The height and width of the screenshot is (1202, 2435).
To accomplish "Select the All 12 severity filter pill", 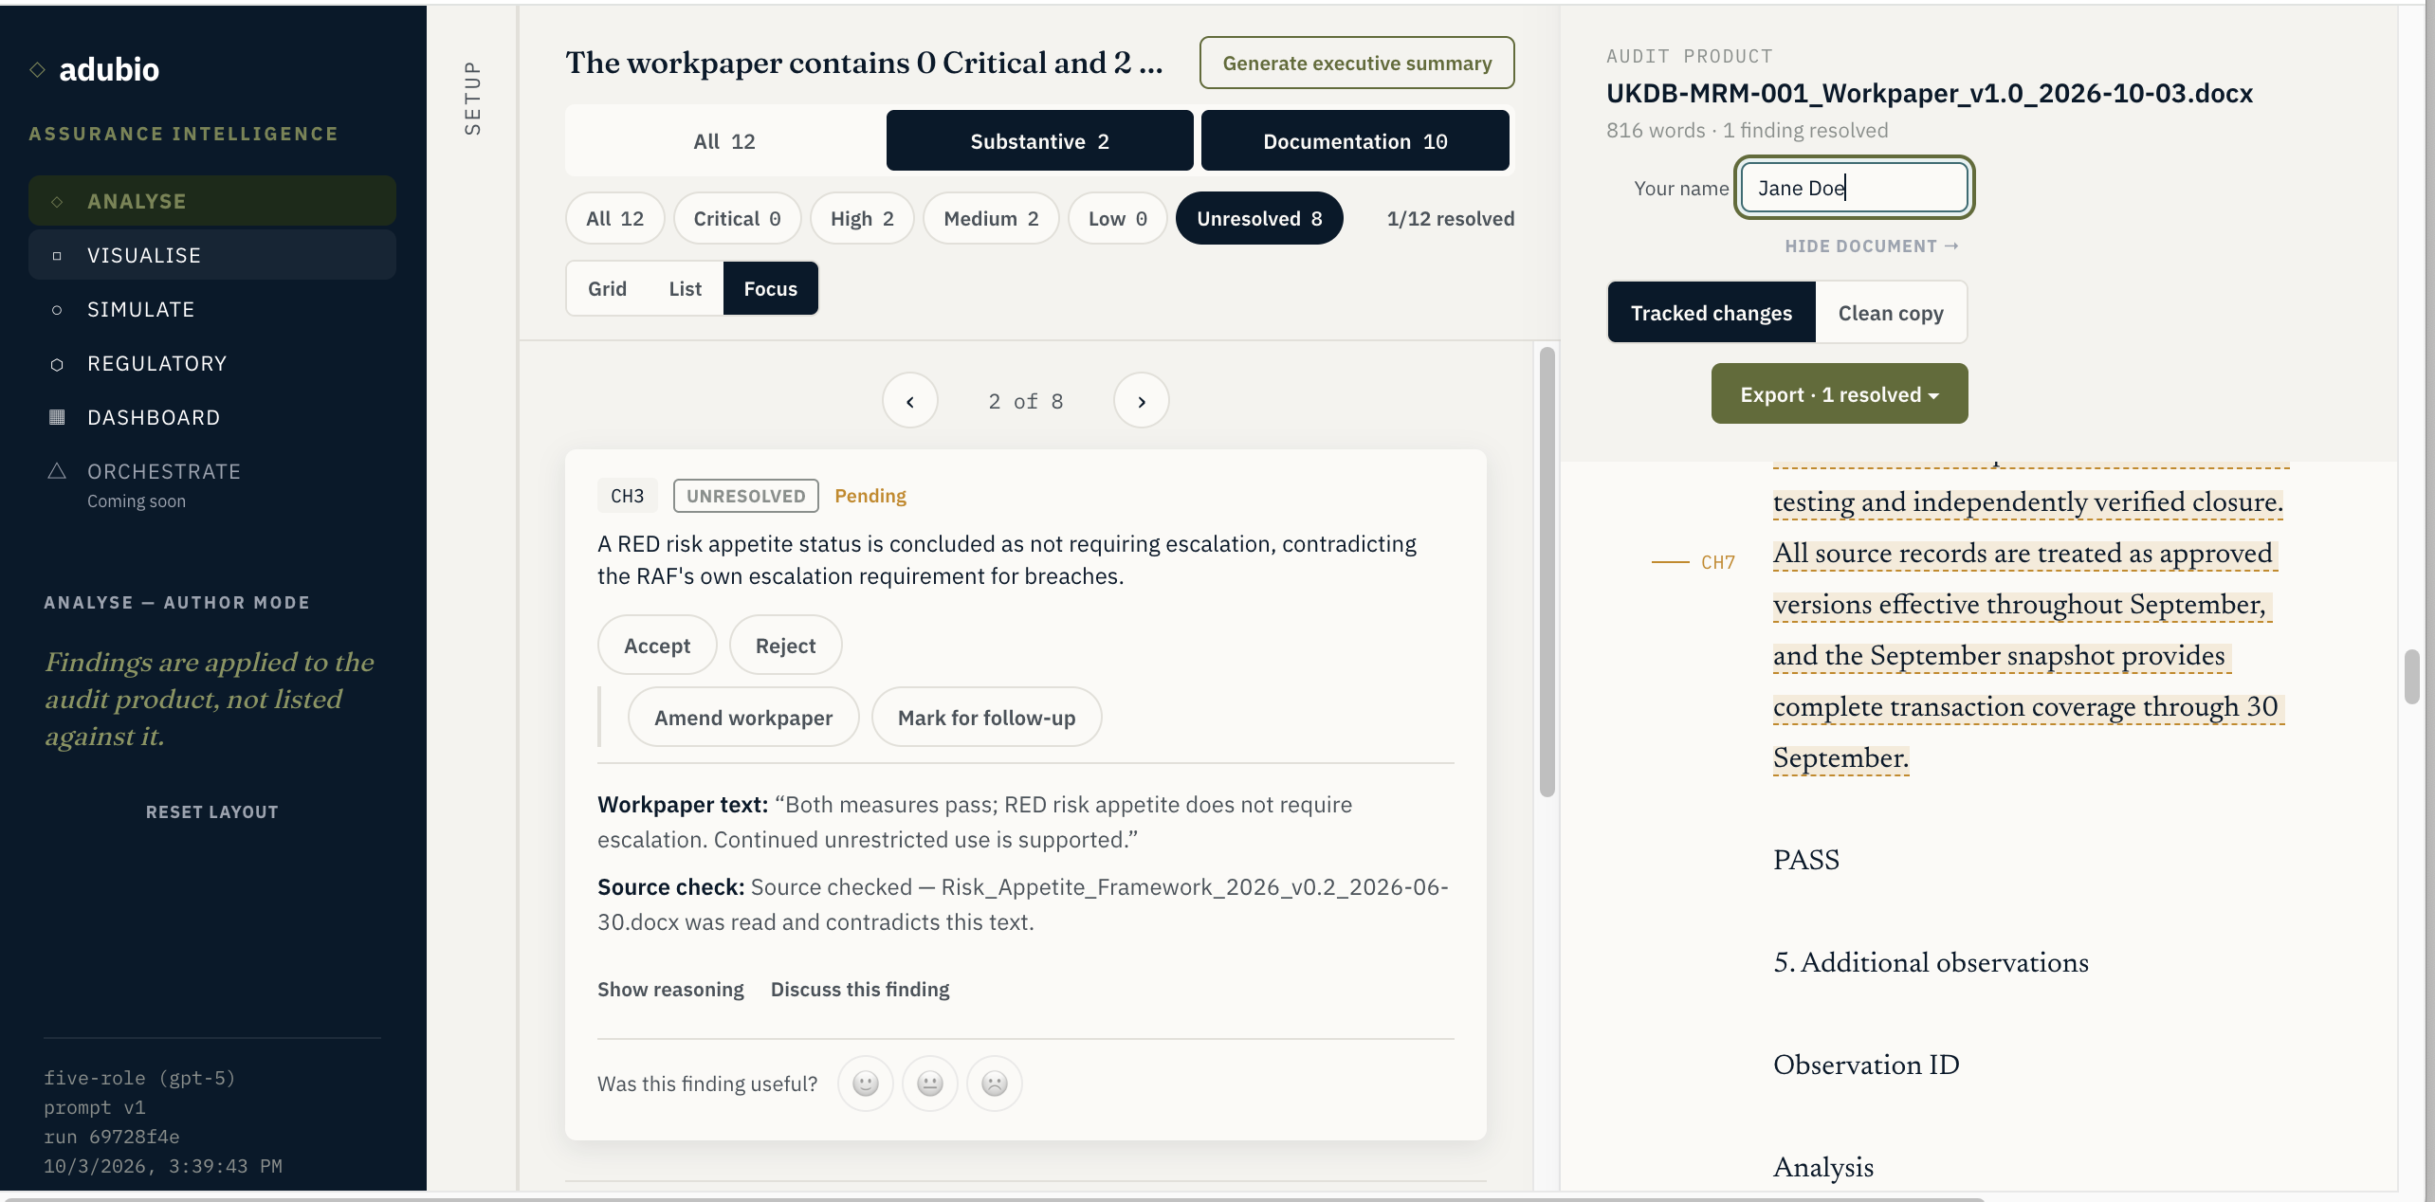I will click(x=614, y=219).
